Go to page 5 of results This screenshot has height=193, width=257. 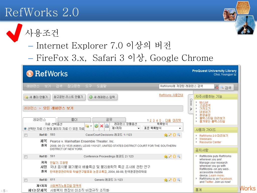tap(160, 120)
